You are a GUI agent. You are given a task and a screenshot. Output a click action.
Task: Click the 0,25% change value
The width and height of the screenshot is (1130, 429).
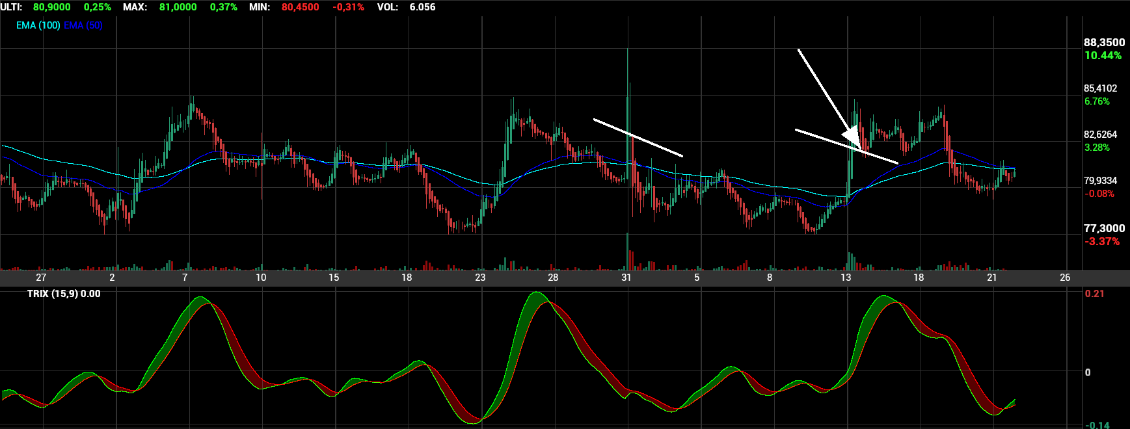coord(98,7)
